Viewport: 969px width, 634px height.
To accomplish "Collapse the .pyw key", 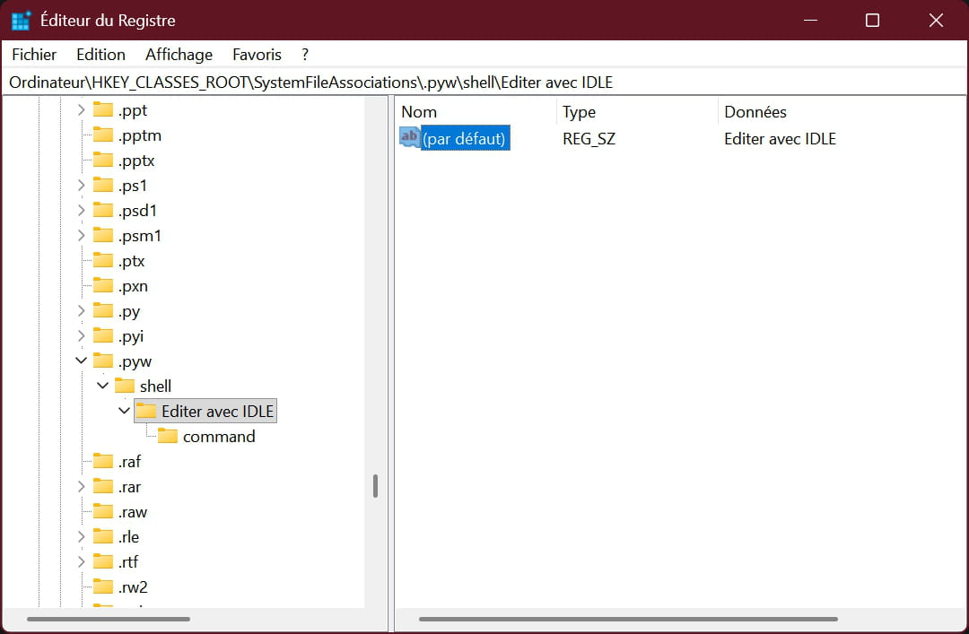I will click(x=81, y=360).
